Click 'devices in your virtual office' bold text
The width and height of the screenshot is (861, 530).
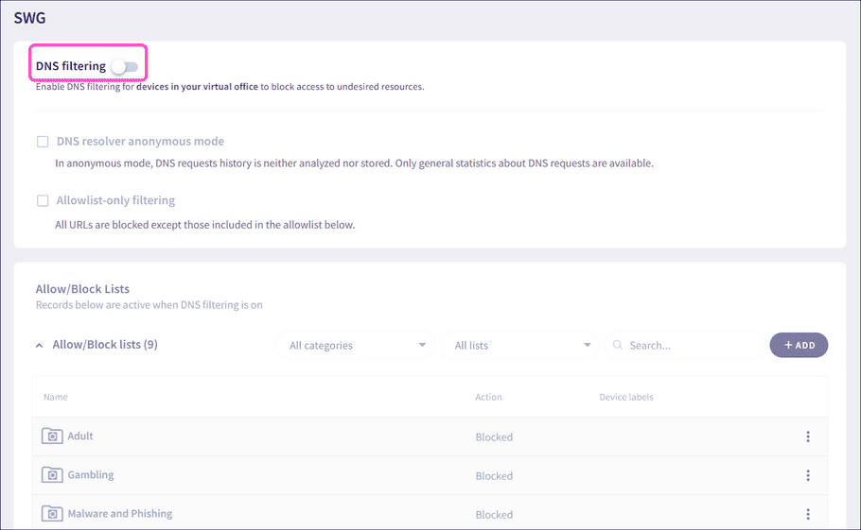click(x=197, y=87)
